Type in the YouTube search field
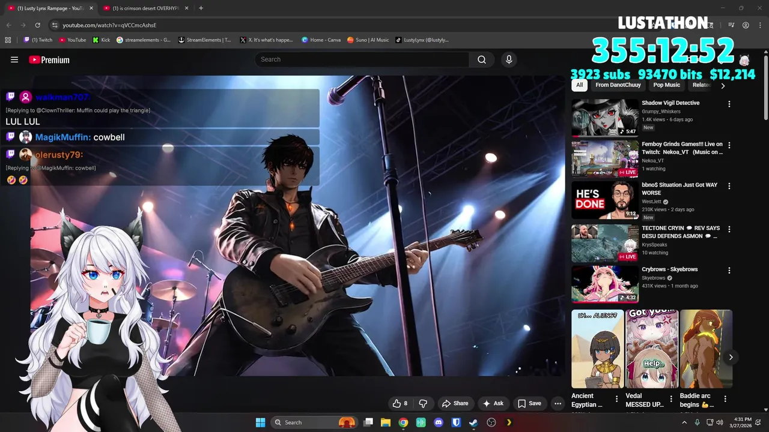 point(362,59)
